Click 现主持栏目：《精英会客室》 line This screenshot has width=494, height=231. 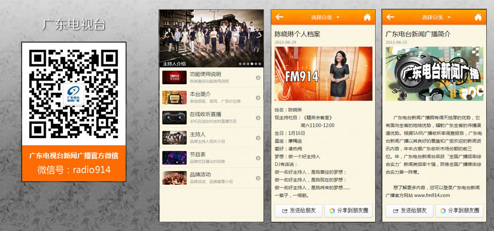[x=304, y=118]
